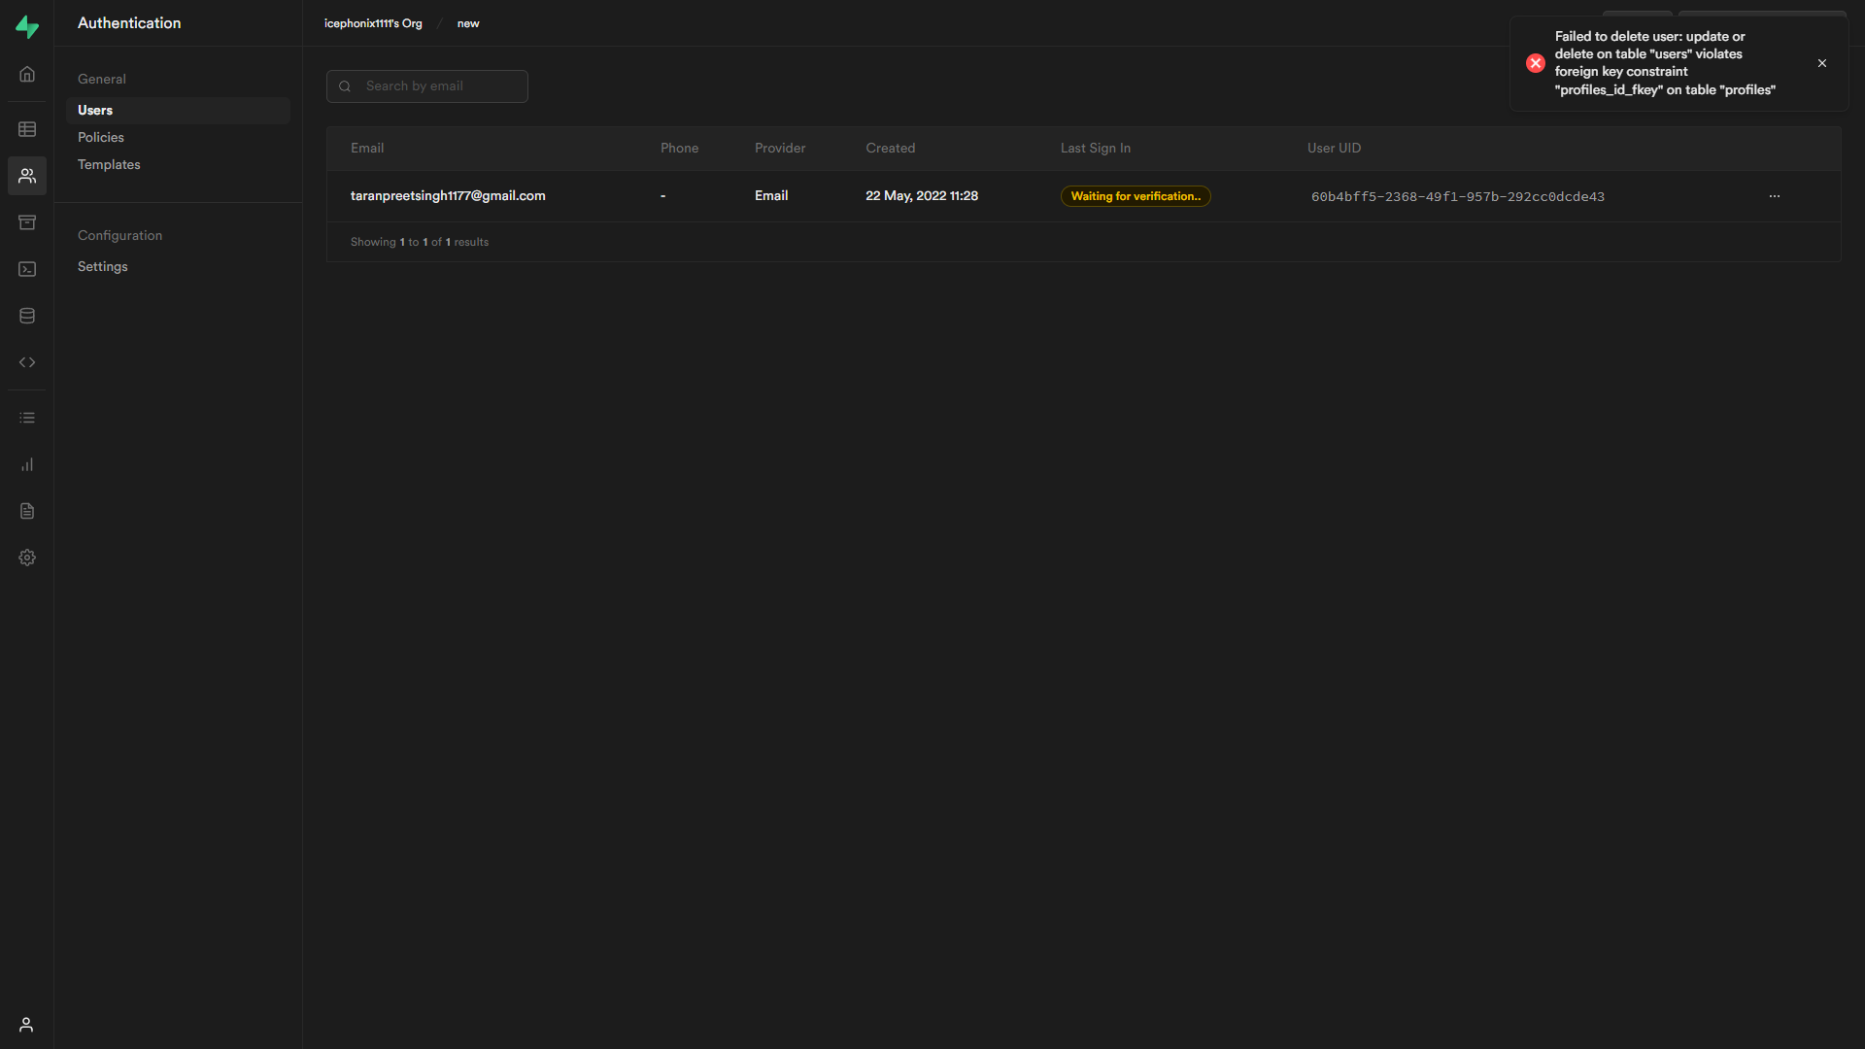Screen dimensions: 1865x1049
Task: Open the SQL Editor terminal icon
Action: 27,269
